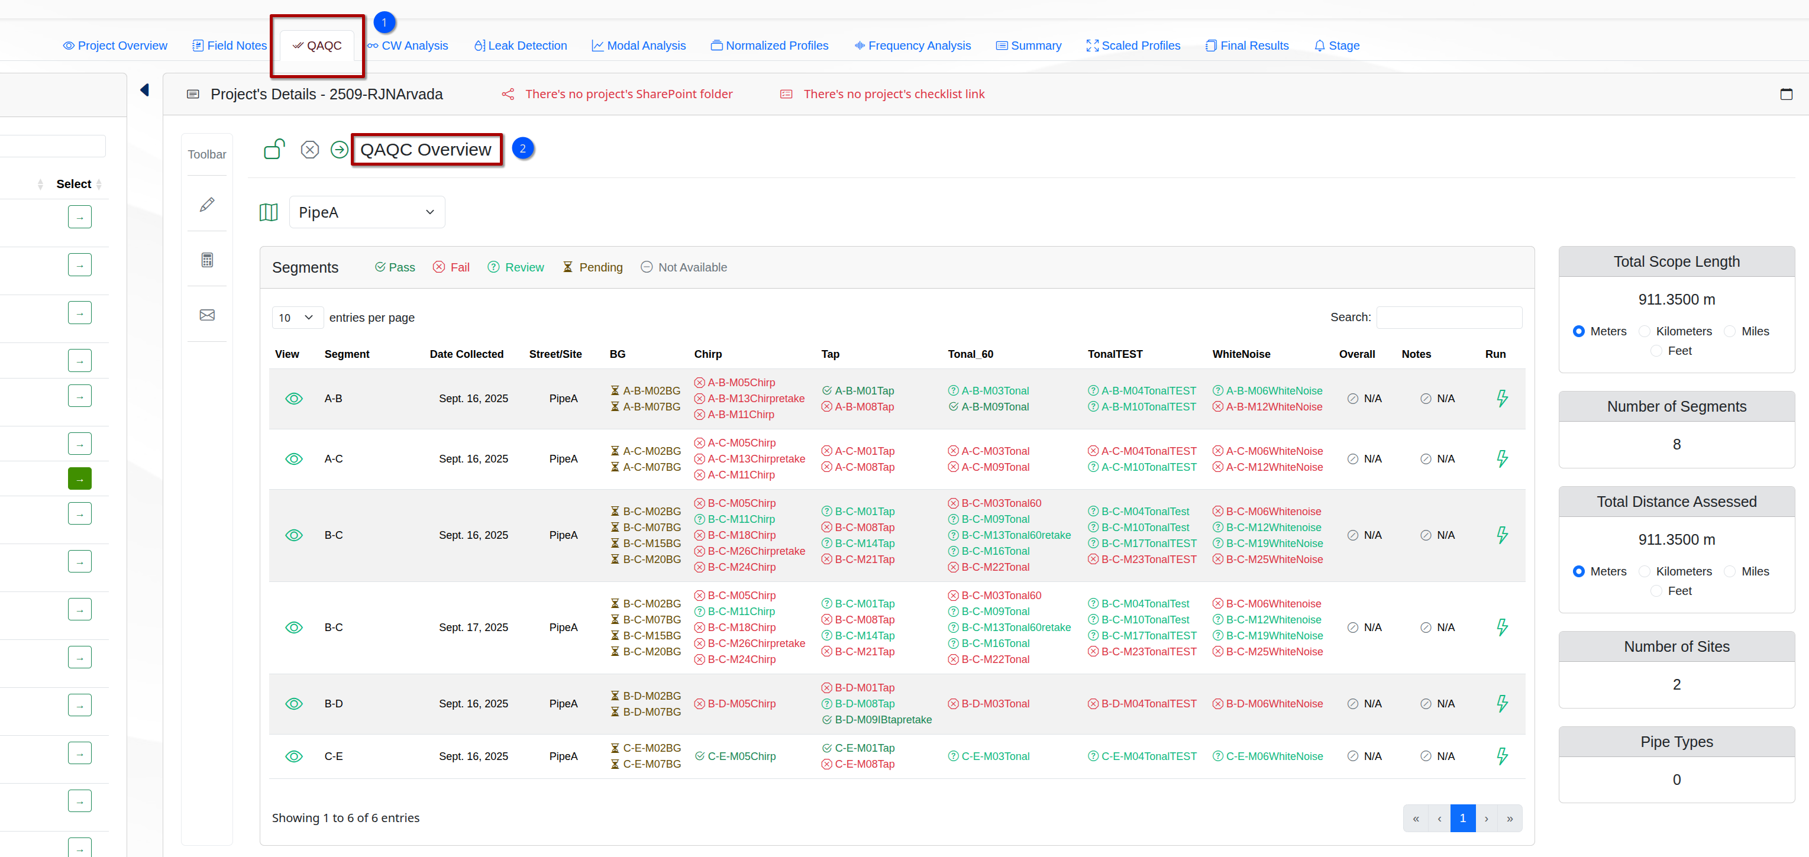This screenshot has width=1809, height=857.
Task: Switch to the Leak Detection tab
Action: point(521,46)
